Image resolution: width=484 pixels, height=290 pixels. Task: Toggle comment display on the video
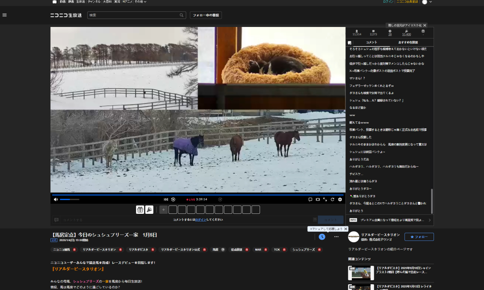point(310,199)
